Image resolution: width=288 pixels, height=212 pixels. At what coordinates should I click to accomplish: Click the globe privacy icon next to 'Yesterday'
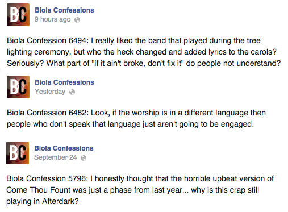coord(72,92)
